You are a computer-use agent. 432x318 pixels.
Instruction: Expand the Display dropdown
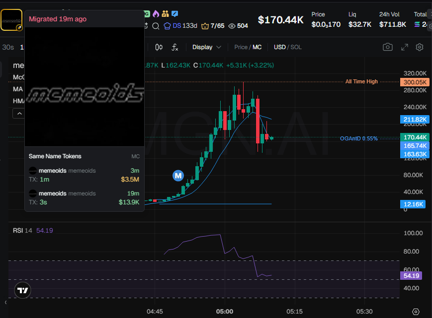(207, 47)
